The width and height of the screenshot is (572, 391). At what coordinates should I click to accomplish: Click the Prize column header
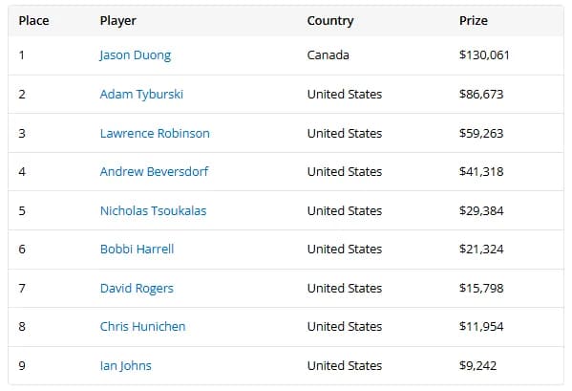[x=473, y=20]
